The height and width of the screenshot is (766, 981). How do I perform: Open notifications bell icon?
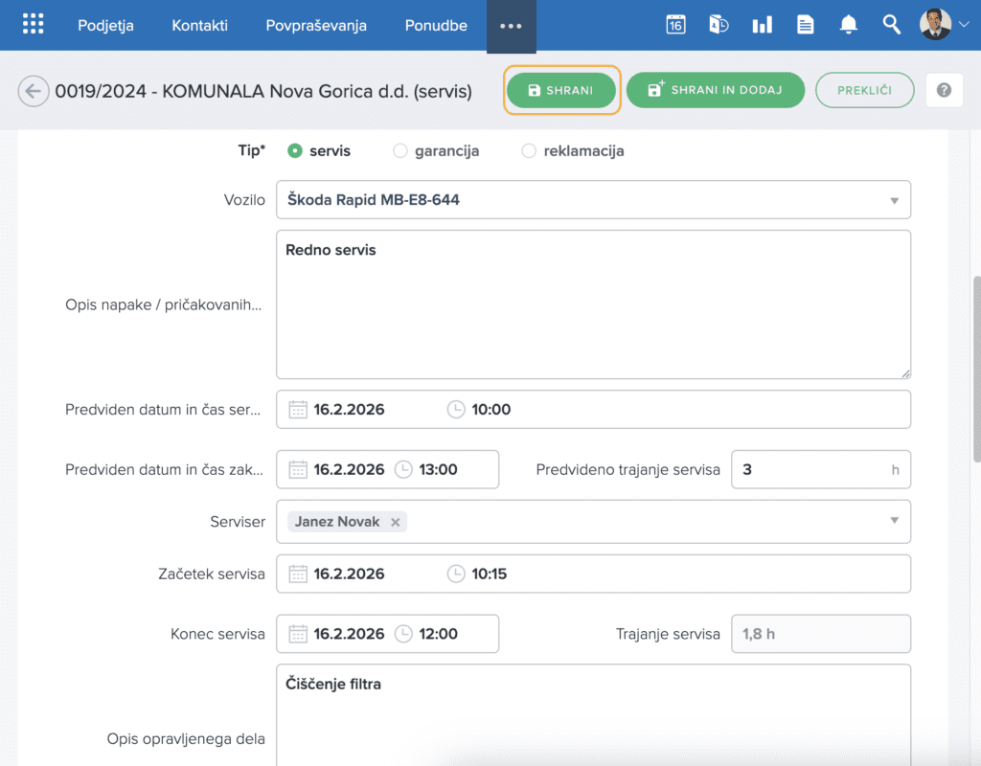pos(848,25)
